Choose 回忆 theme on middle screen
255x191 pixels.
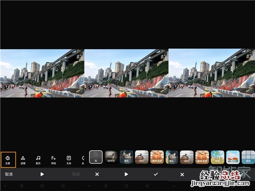(x=142, y=157)
